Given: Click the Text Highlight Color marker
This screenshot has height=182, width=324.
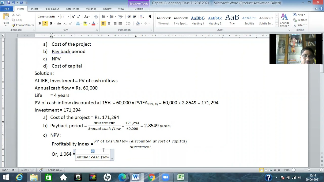Looking at the screenshot, I should (x=85, y=24).
